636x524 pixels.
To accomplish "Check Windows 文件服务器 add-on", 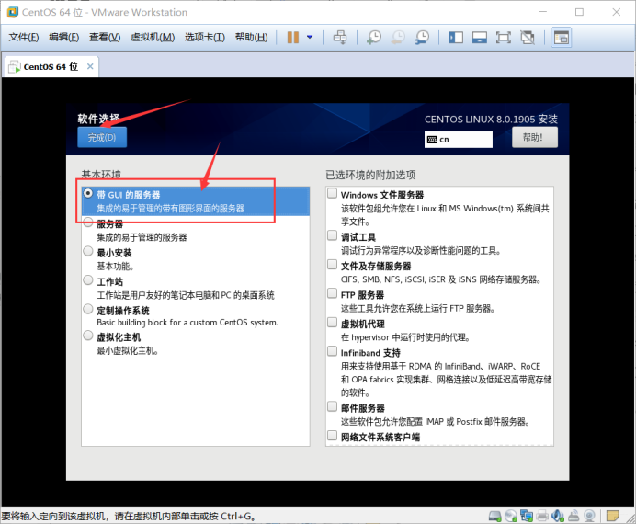I will click(x=332, y=193).
